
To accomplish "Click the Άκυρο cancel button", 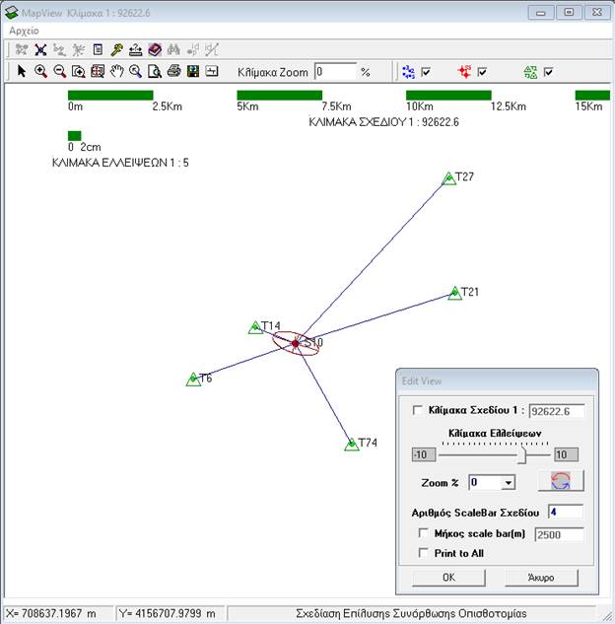I will pyautogui.click(x=541, y=577).
